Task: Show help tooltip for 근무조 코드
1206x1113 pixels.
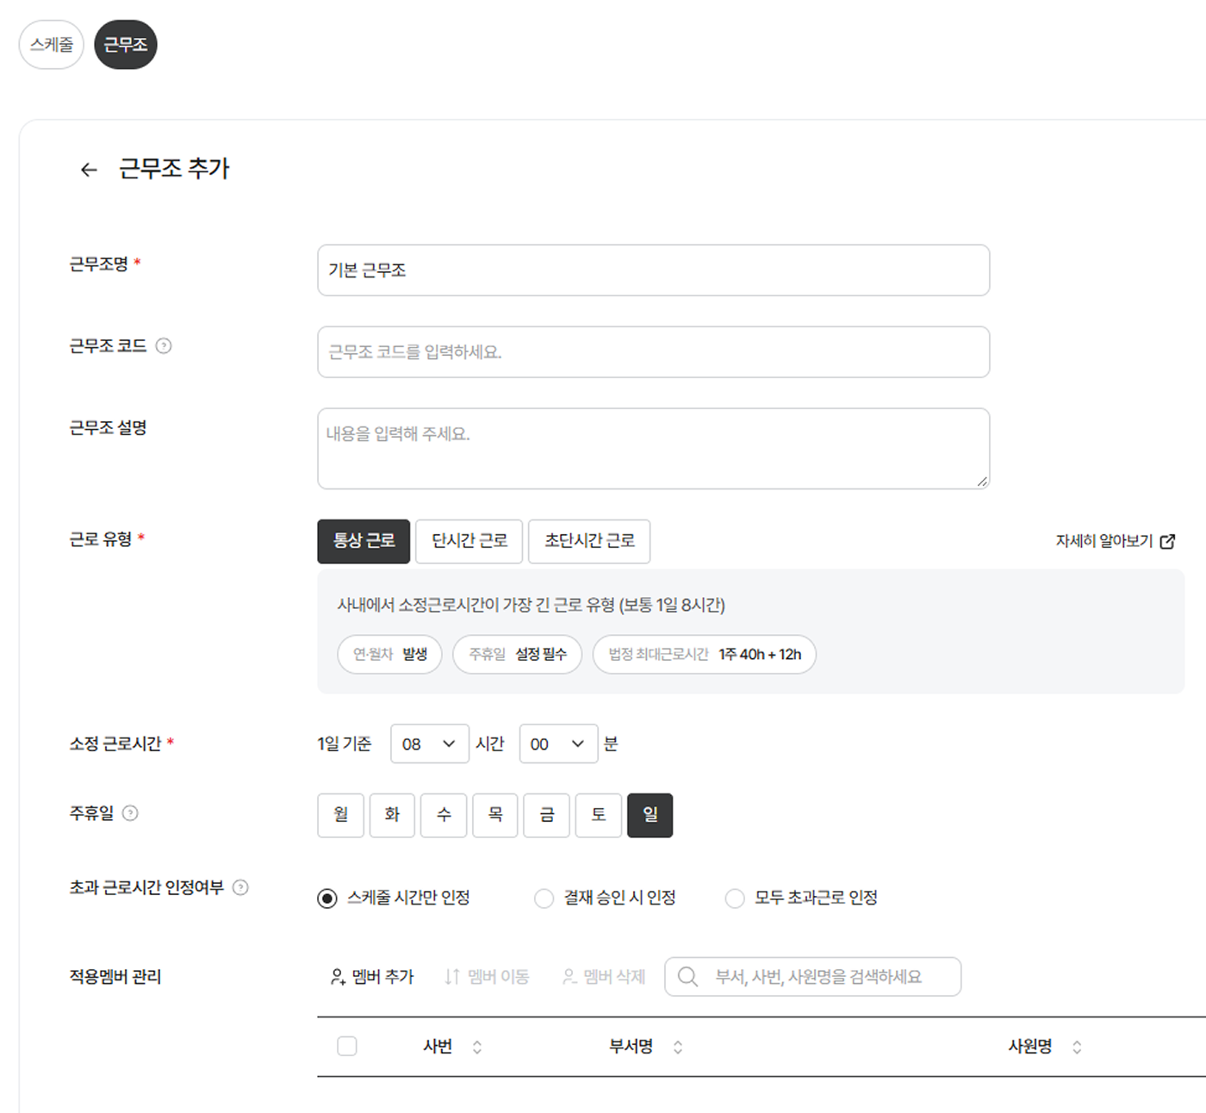Action: pyautogui.click(x=164, y=346)
